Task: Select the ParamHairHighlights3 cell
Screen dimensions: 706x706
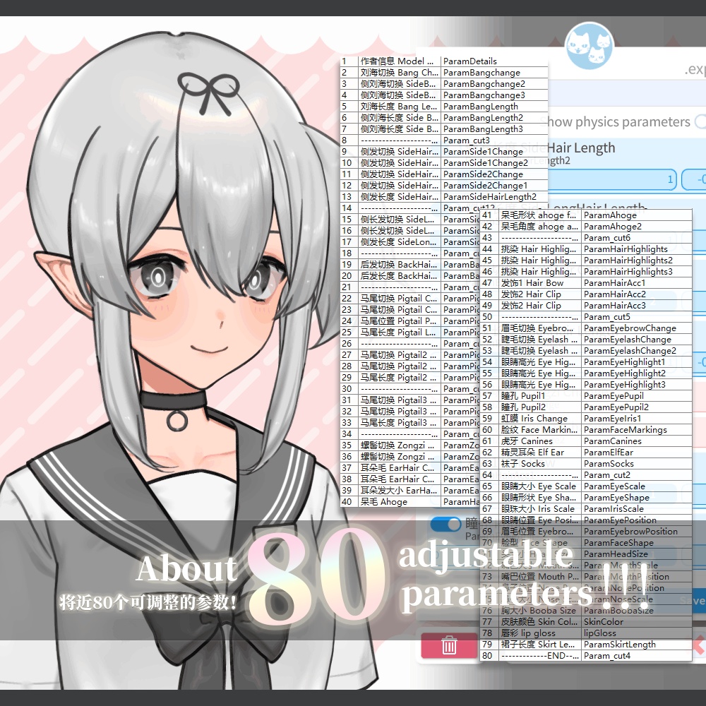Action: pyautogui.click(x=637, y=272)
